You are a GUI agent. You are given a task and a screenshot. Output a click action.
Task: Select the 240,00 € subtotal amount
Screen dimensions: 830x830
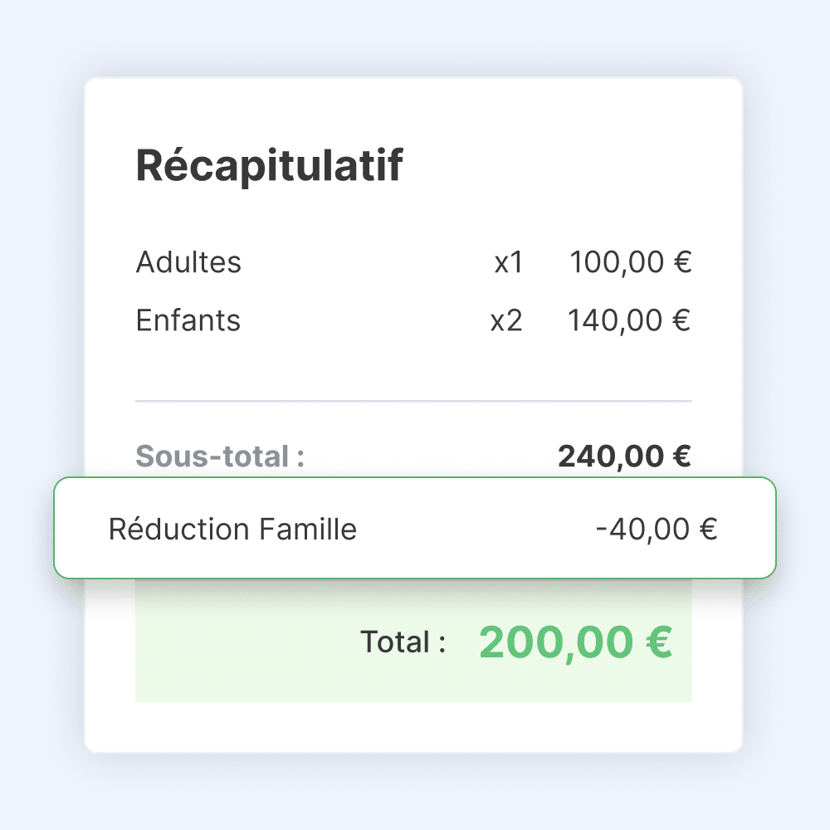(624, 456)
